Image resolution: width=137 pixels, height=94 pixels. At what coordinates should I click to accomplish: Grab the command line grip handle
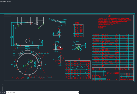point(1,93)
